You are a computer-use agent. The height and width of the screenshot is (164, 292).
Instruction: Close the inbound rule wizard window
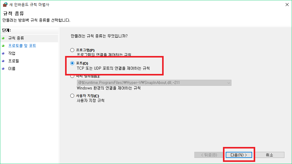287,5
